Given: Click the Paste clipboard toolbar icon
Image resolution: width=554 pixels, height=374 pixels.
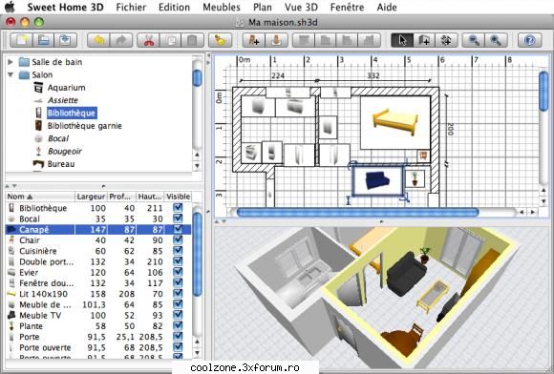Looking at the screenshot, I should (193, 41).
